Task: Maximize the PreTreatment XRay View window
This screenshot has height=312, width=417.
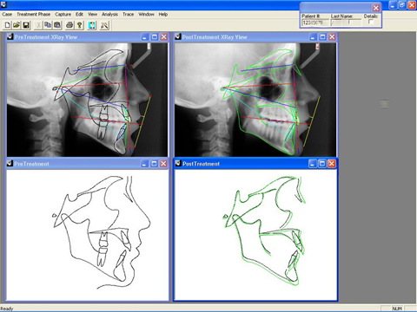Action: pos(155,37)
